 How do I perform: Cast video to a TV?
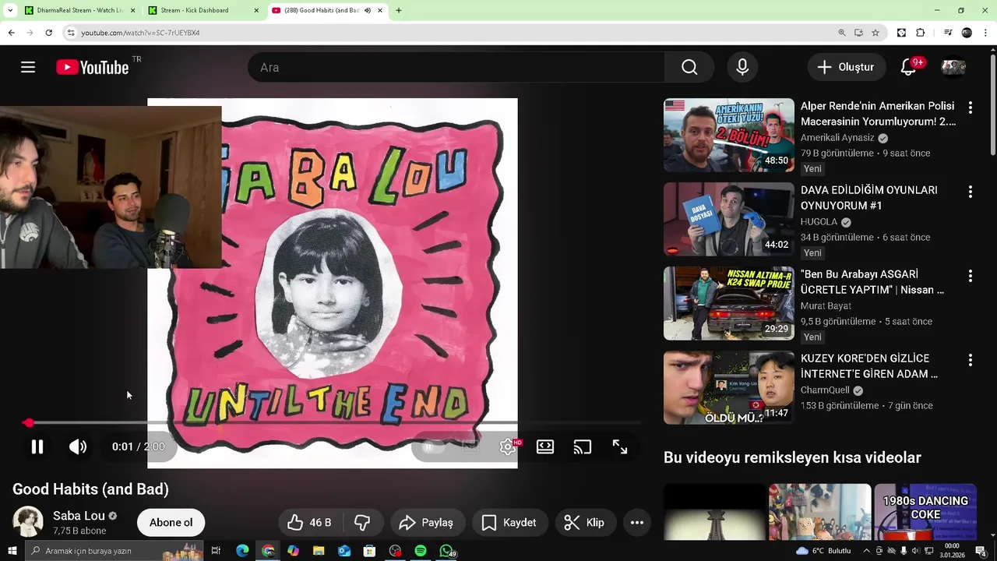tap(583, 446)
